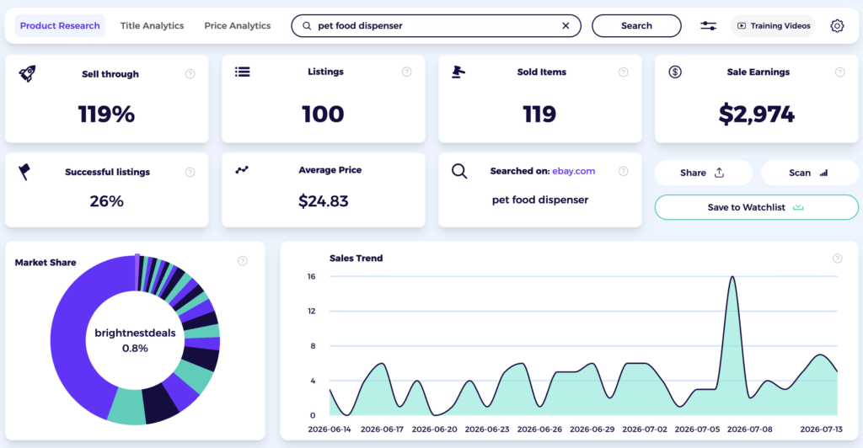The height and width of the screenshot is (448, 863).
Task: Click the Scan button
Action: [809, 173]
